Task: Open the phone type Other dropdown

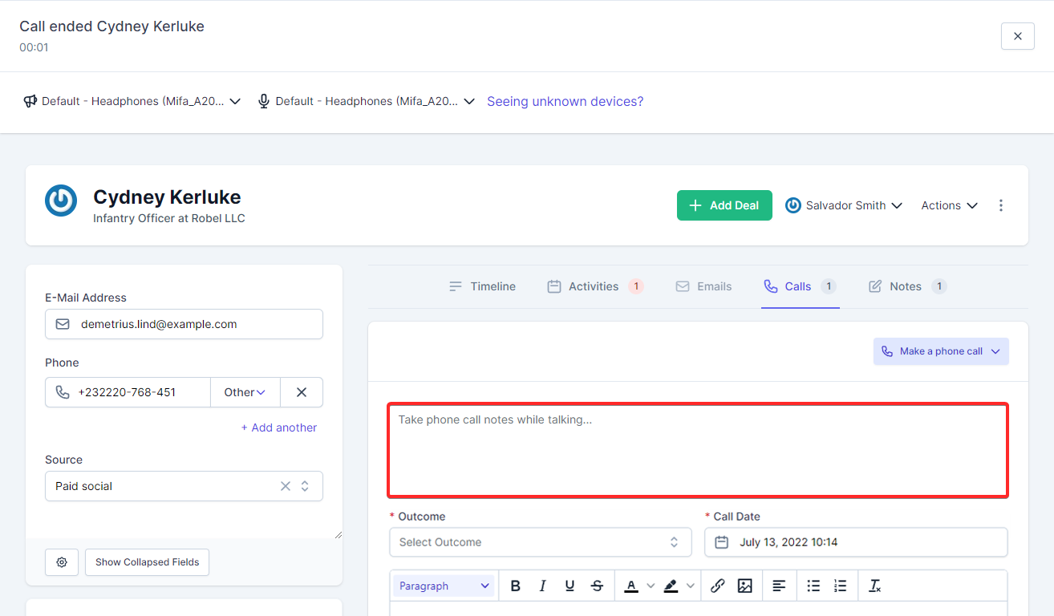Action: tap(245, 392)
